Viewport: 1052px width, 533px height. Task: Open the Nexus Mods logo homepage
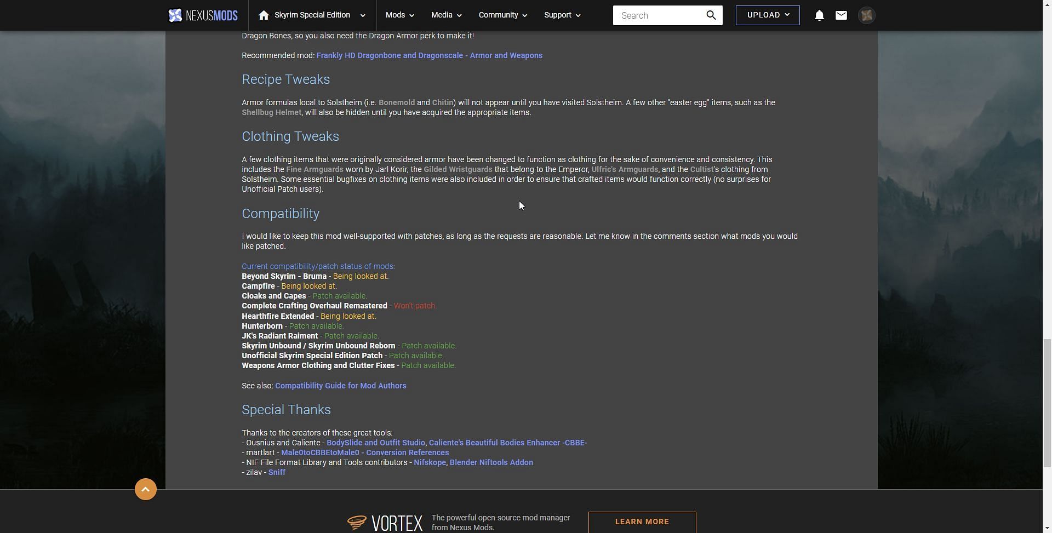point(203,15)
